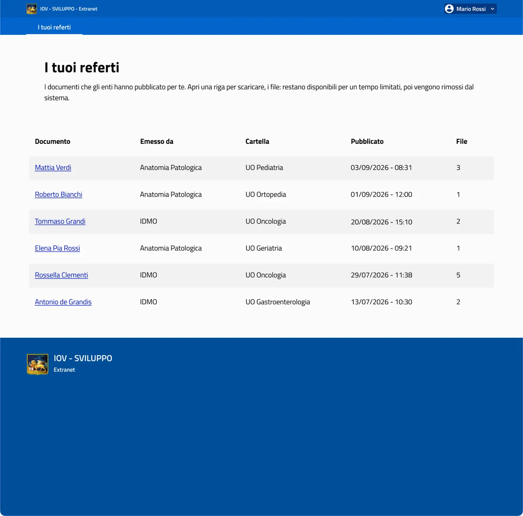Click the lion crest logo in the footer

pyautogui.click(x=37, y=364)
